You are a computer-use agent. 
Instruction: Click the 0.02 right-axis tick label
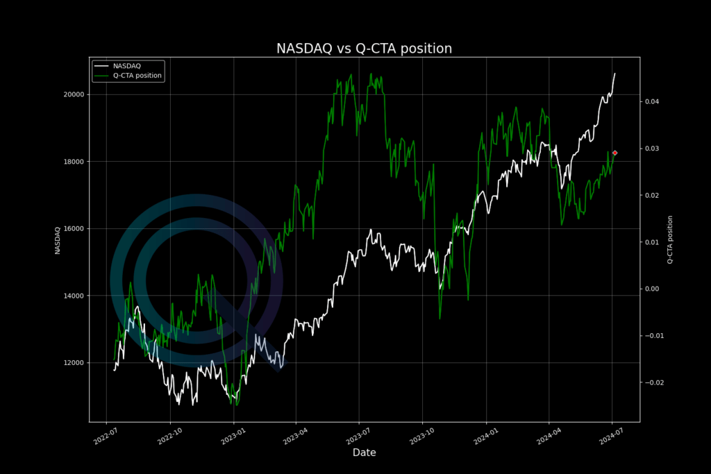(652, 195)
